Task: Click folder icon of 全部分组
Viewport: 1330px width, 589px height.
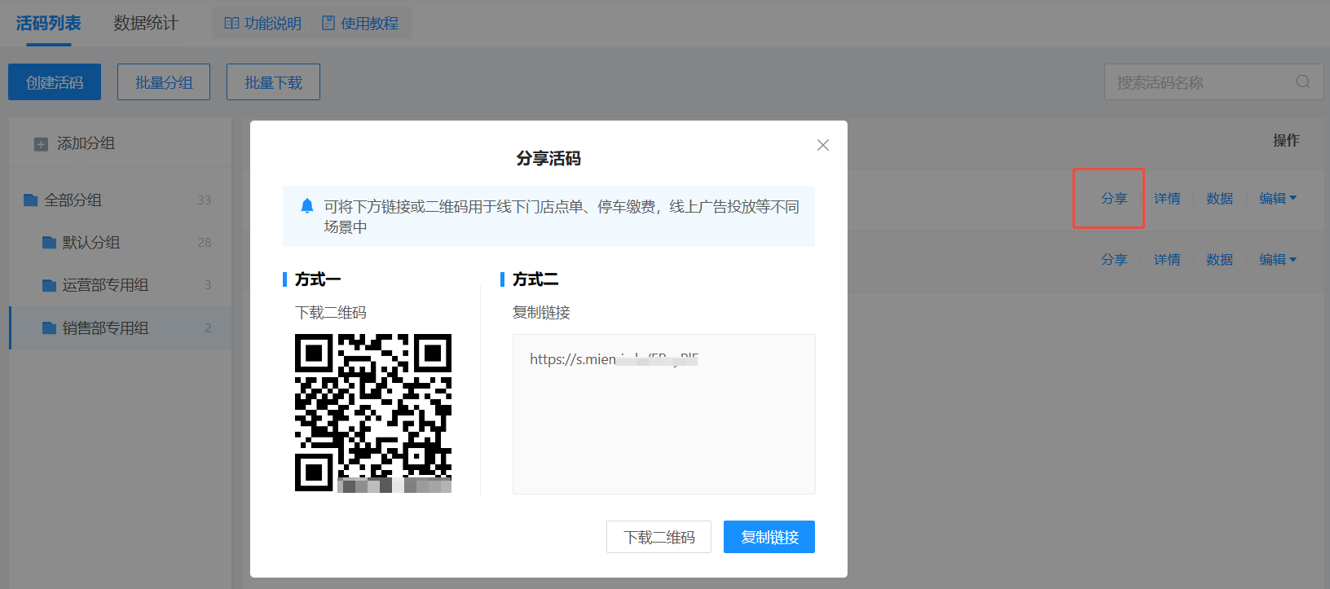Action: [31, 200]
